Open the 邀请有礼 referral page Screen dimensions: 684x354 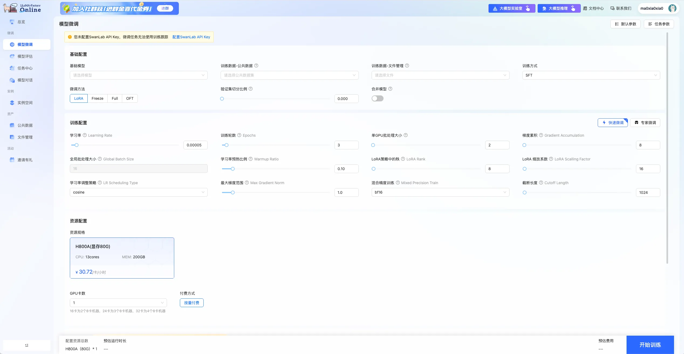point(24,160)
